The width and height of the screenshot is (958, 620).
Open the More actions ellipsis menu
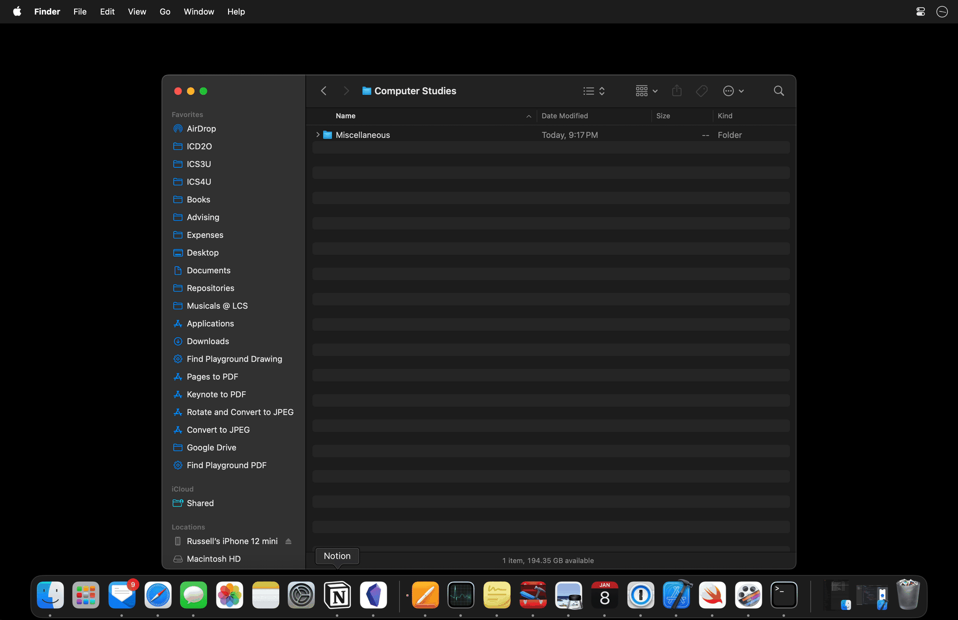coord(733,91)
